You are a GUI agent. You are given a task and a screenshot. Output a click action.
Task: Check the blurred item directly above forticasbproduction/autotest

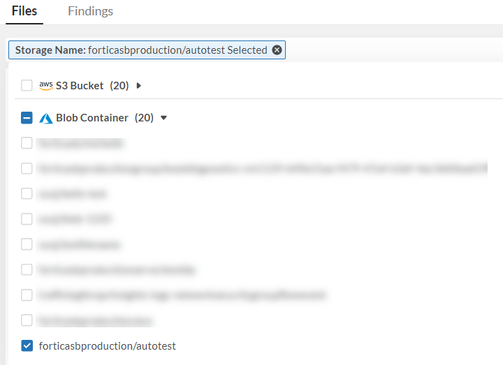pos(27,320)
